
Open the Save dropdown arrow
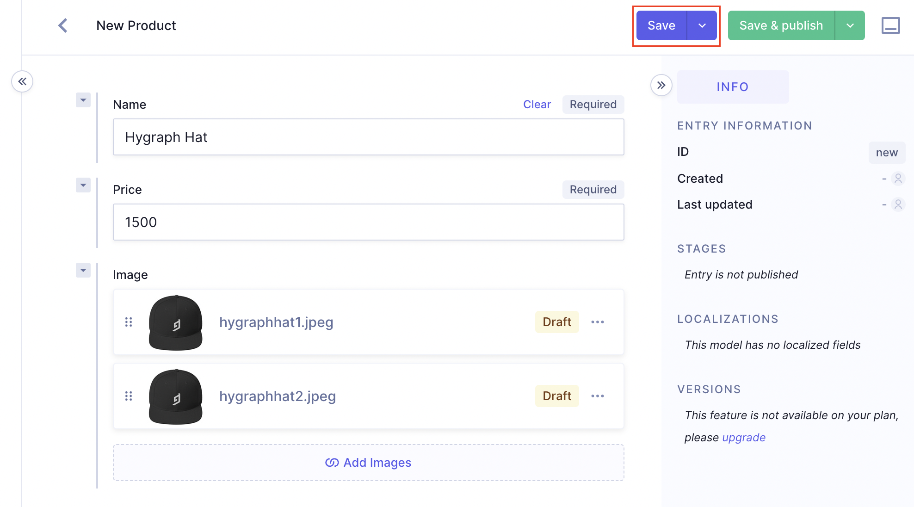(x=702, y=25)
